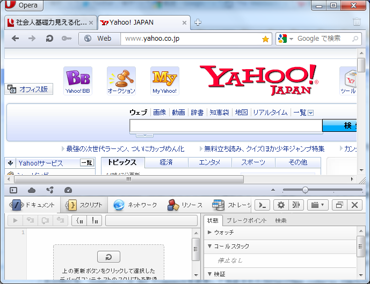
Task: Open the ツール cube icon
Action: coord(349,81)
